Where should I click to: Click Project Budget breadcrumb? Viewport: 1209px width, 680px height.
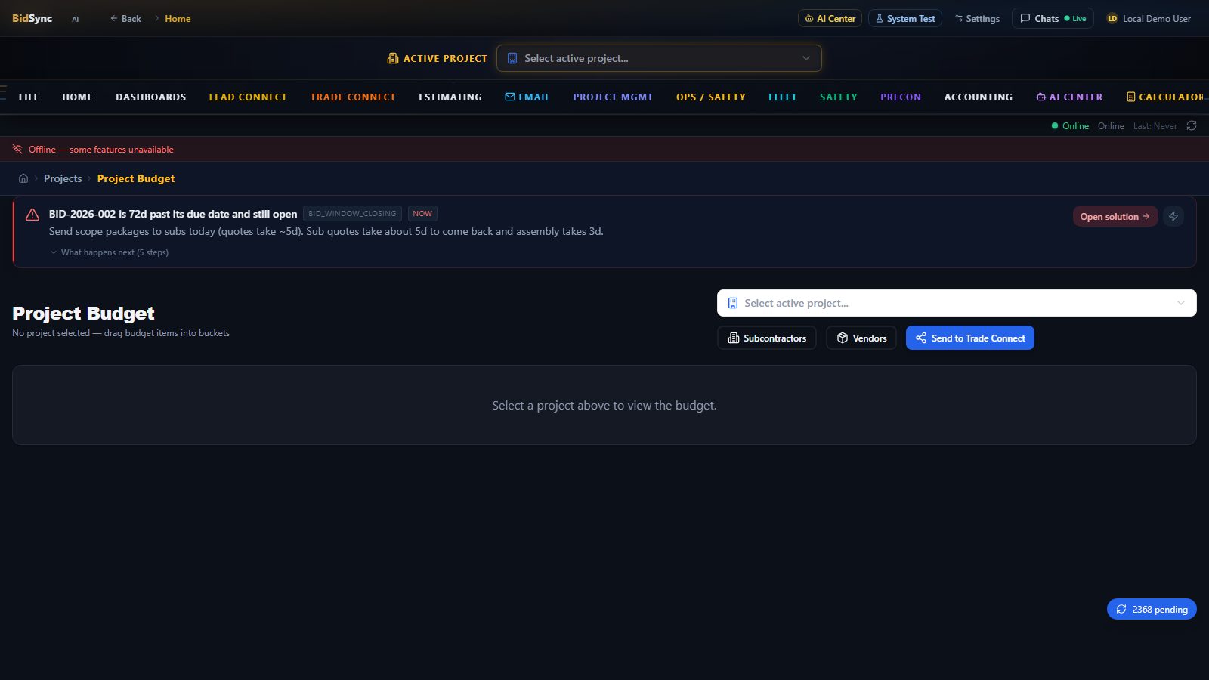(x=136, y=178)
